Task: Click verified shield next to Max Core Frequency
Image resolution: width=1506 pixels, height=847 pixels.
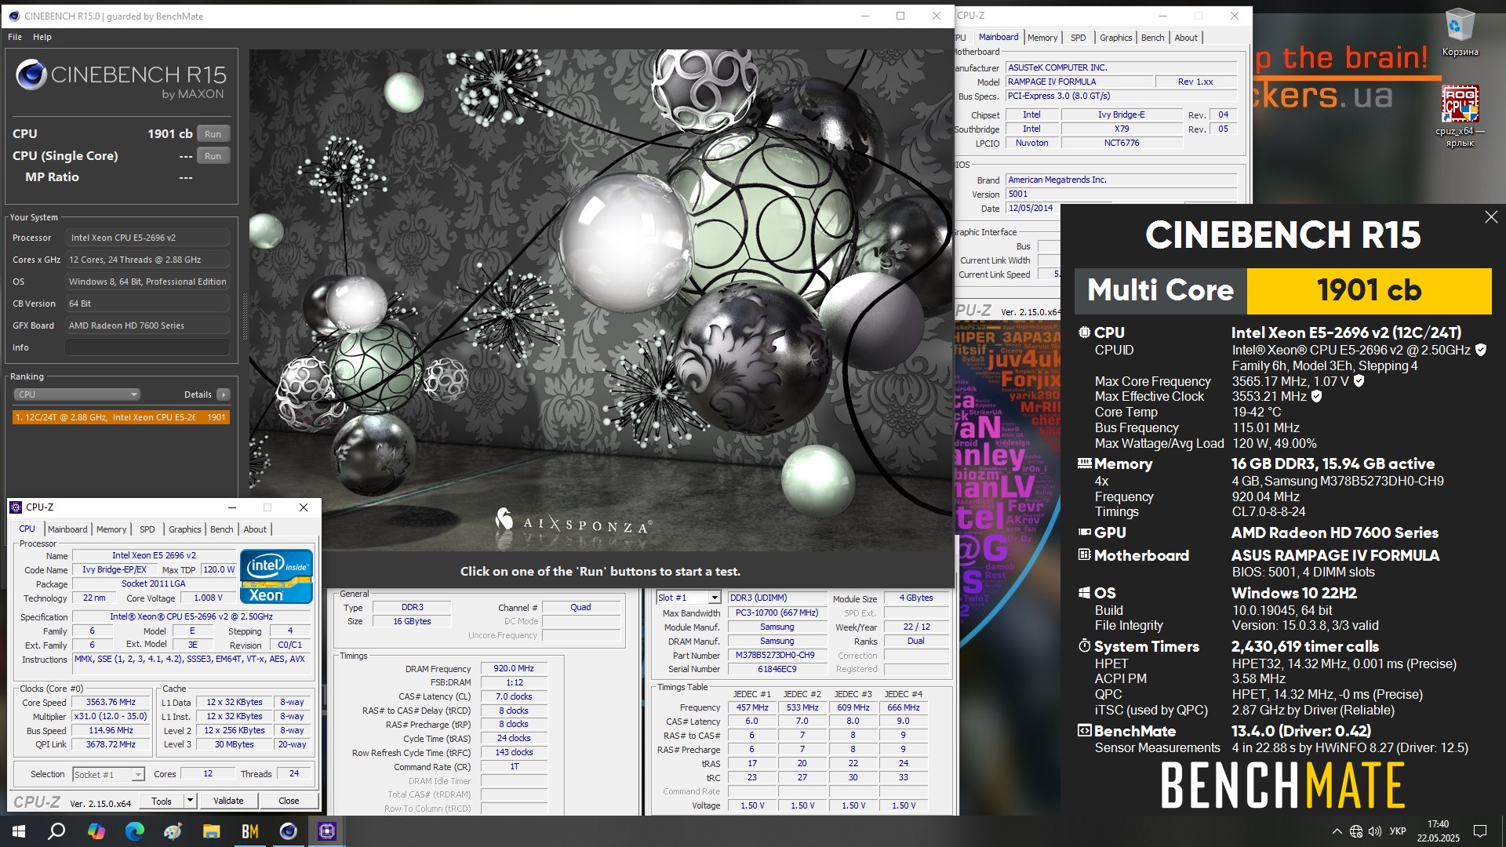Action: click(1359, 381)
